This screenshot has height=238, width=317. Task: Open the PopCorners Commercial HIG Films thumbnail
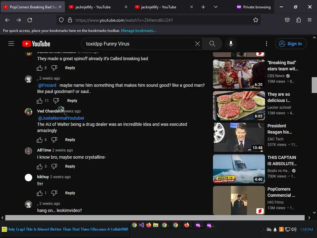coord(239,201)
